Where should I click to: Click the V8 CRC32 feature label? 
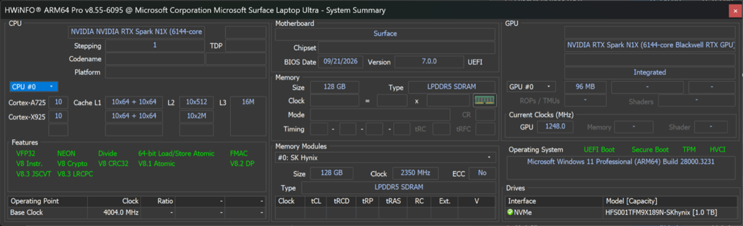pos(113,164)
